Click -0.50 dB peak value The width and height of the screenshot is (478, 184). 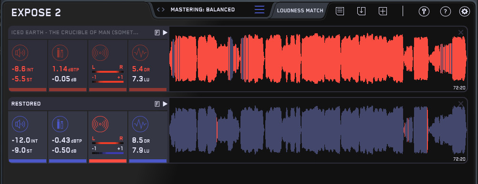[64, 151]
